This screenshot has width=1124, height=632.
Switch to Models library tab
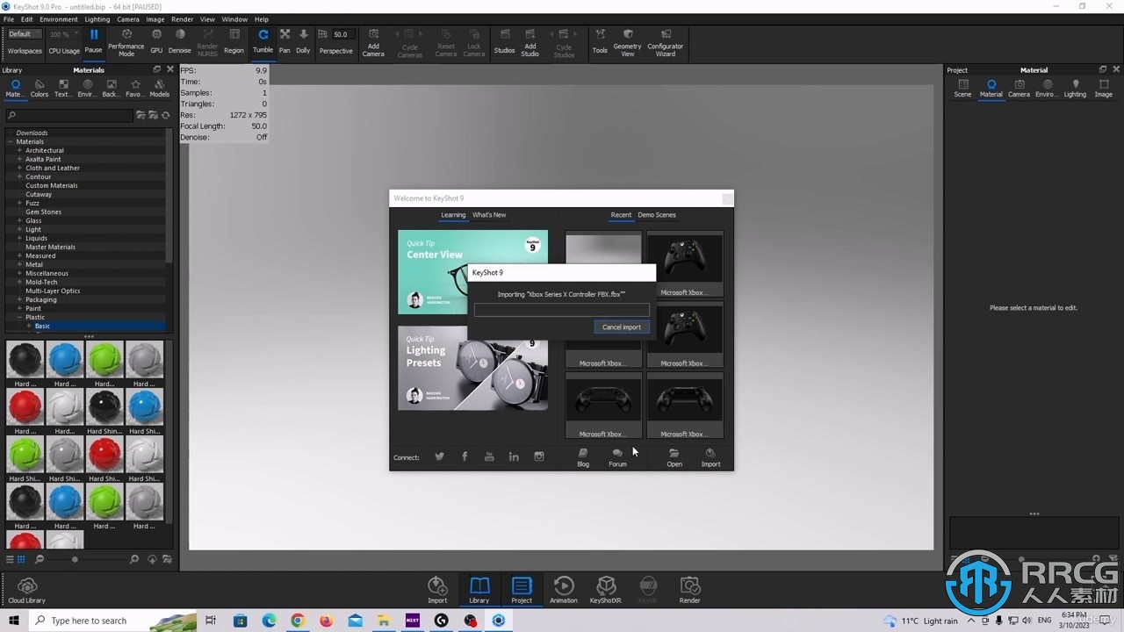coord(159,89)
